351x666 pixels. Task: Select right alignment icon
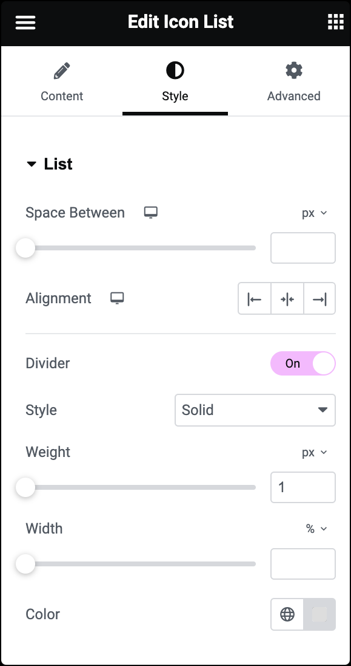319,299
